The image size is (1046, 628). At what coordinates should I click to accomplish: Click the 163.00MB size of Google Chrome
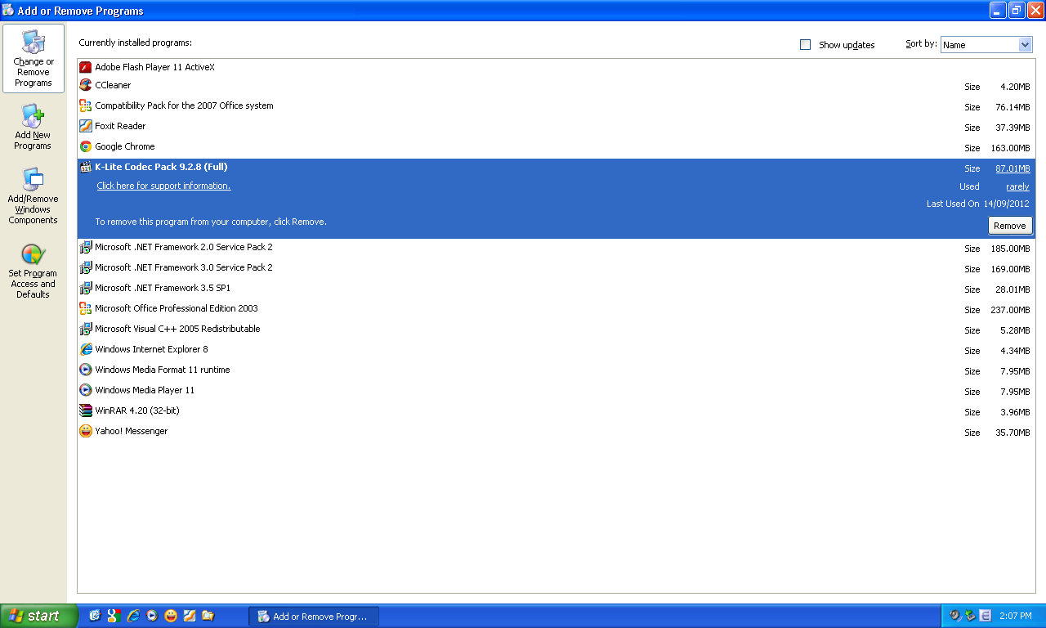pos(1010,148)
